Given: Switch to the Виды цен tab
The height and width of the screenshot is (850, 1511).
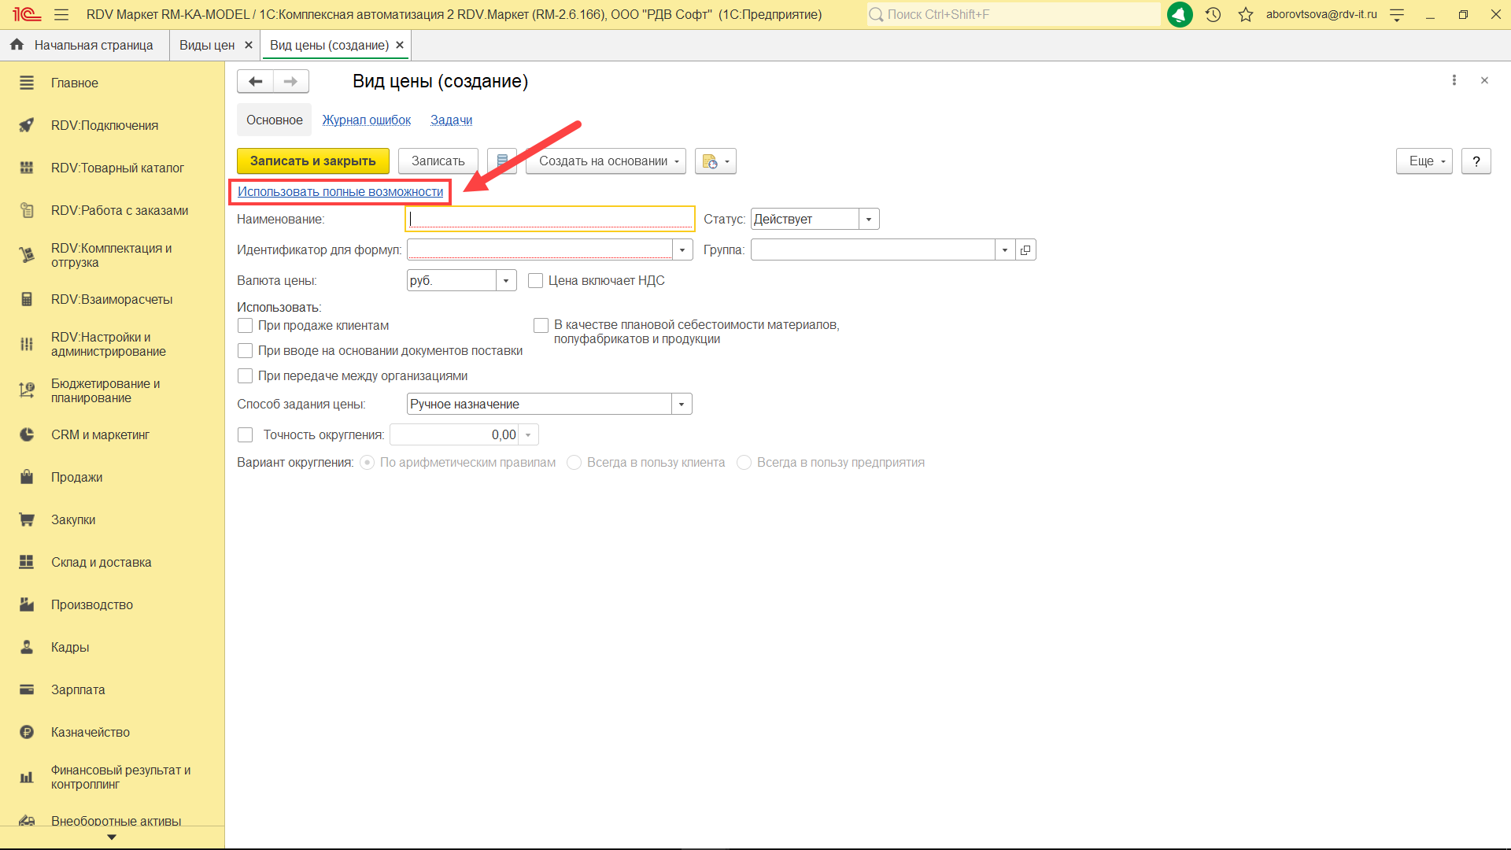Looking at the screenshot, I should click(206, 45).
